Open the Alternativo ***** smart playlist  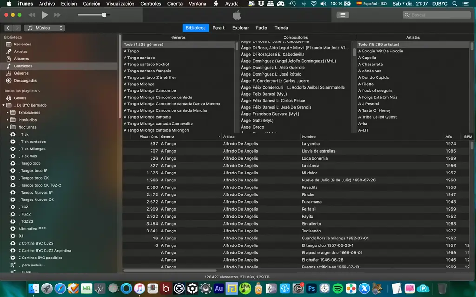click(x=33, y=229)
